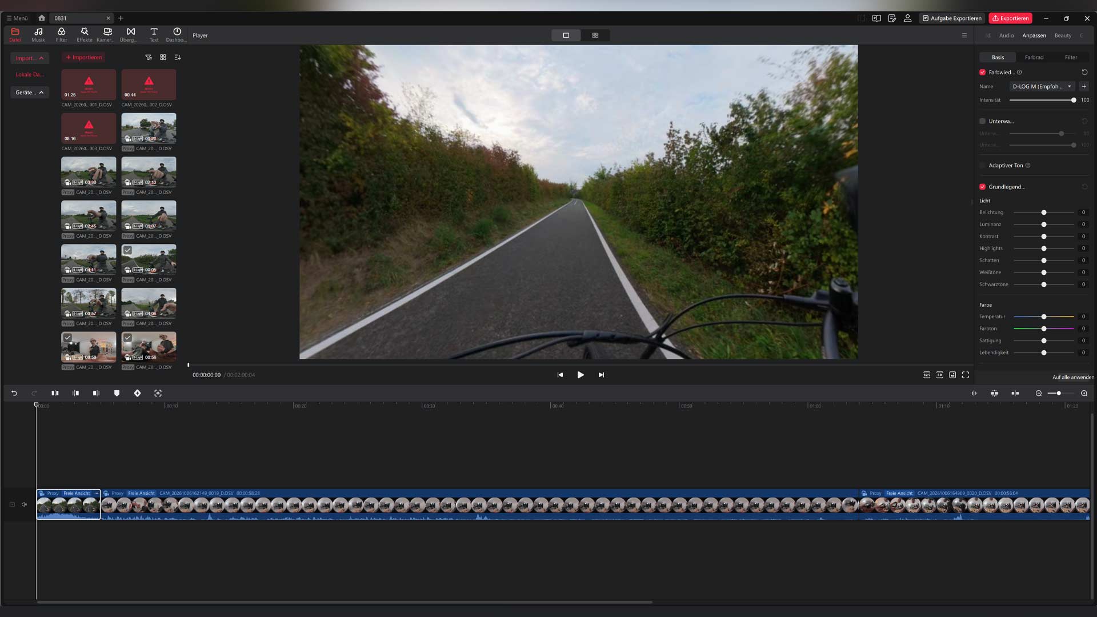Open the Filter tool in top toolbar

click(x=61, y=35)
